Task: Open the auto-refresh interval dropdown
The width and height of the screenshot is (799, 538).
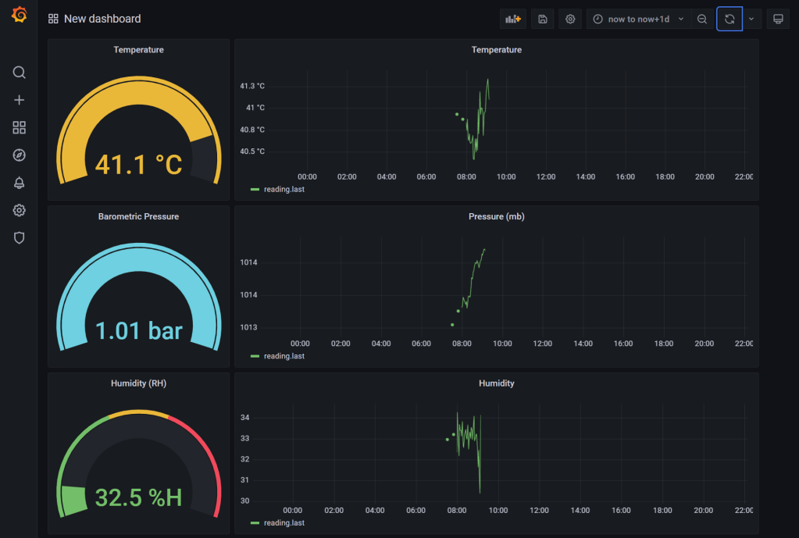Action: pos(751,18)
